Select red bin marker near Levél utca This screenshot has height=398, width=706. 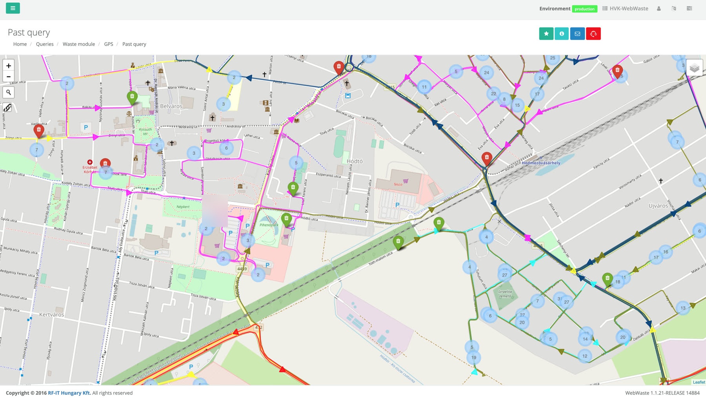pyautogui.click(x=617, y=72)
